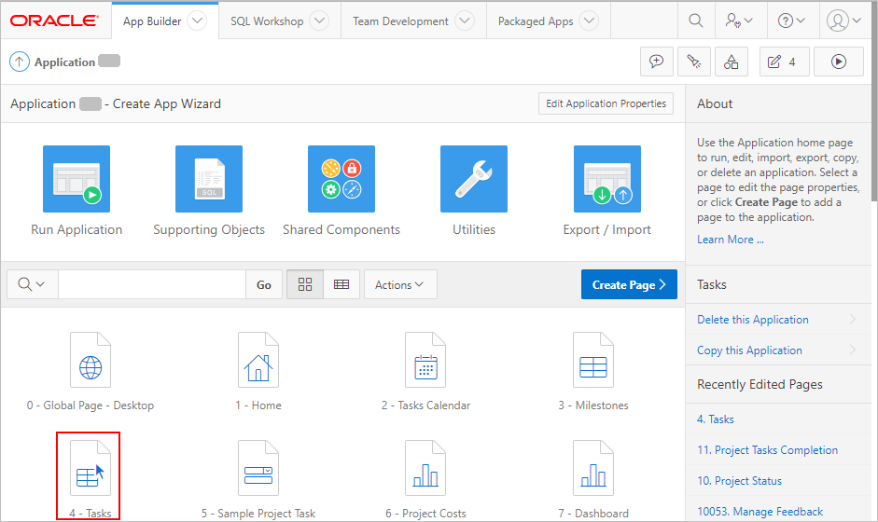This screenshot has height=522, width=878.
Task: Open page 0 - Global Page - Desktop icon
Action: click(91, 360)
